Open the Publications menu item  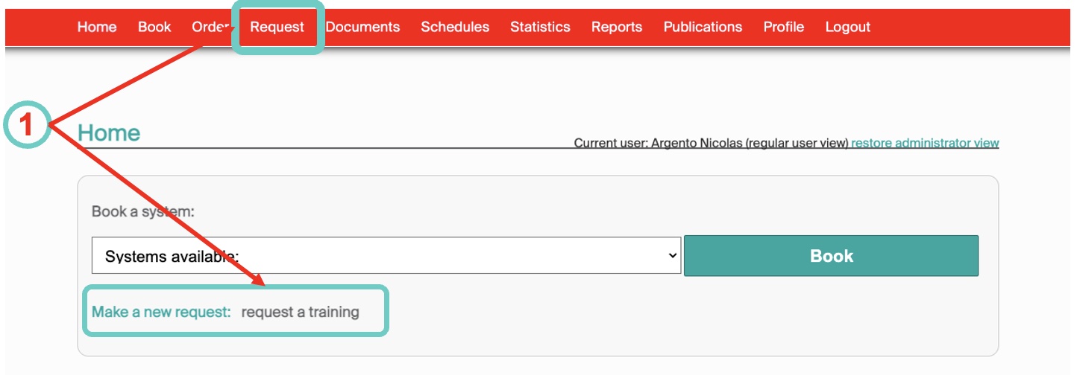pos(703,27)
